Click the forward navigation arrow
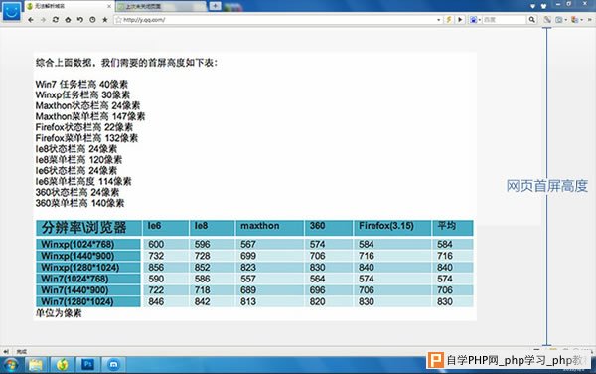Image resolution: width=596 pixels, height=374 pixels. tap(43, 20)
